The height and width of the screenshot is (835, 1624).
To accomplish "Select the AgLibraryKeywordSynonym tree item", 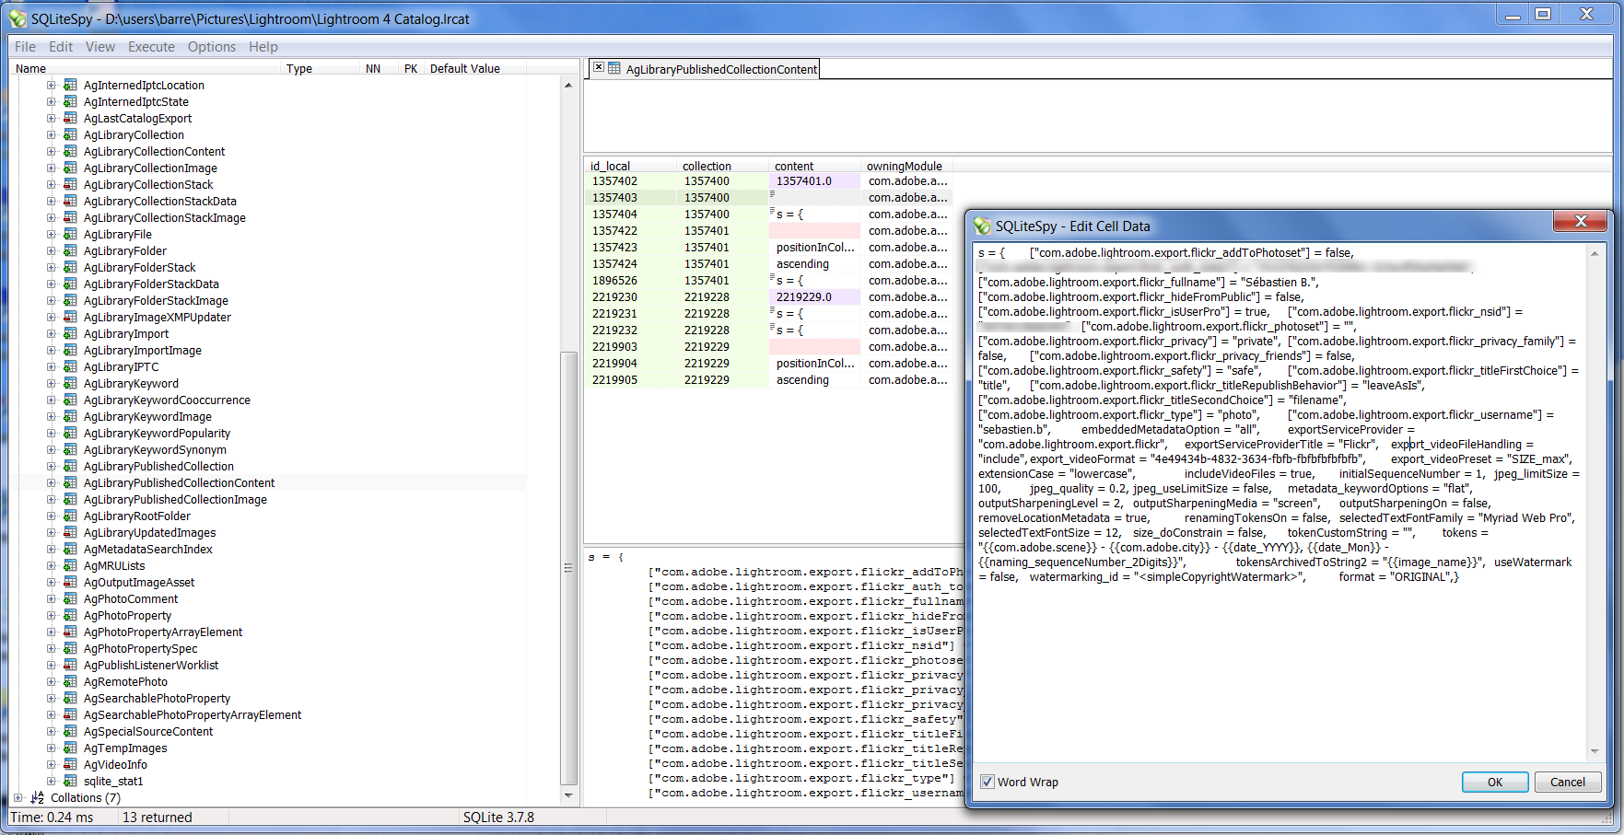I will [x=155, y=450].
